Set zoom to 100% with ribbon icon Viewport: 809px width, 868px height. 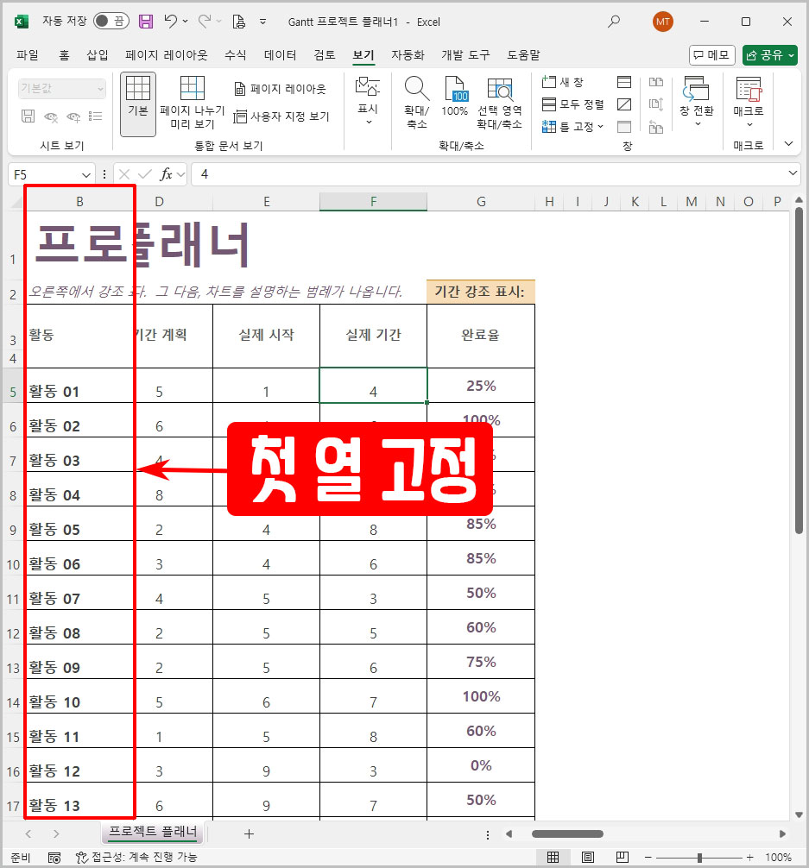(x=455, y=95)
